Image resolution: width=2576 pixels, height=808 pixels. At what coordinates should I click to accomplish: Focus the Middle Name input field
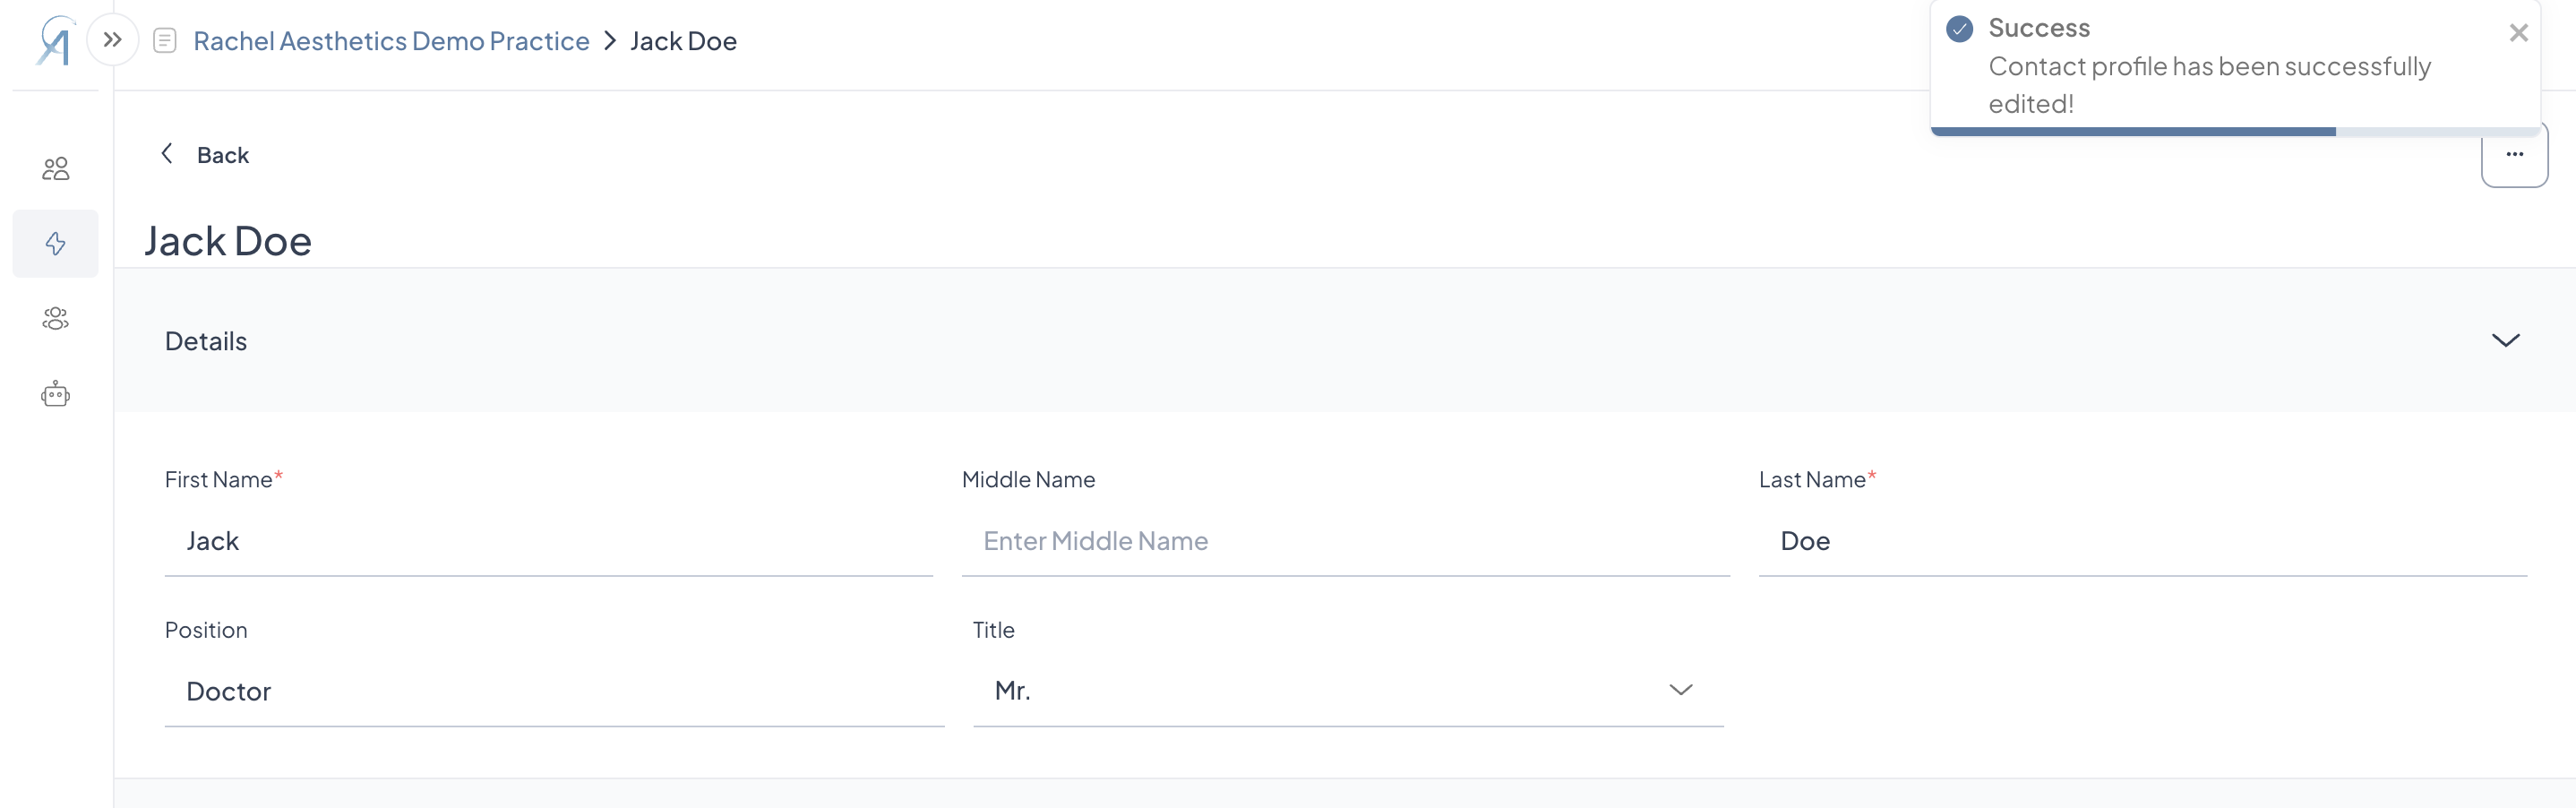1345,541
